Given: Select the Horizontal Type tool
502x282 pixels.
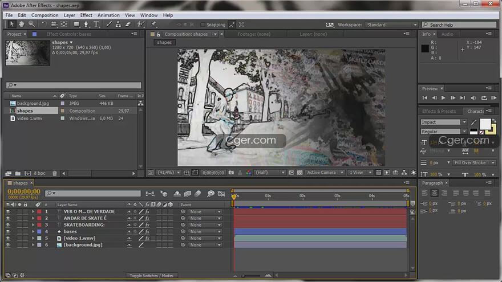Looking at the screenshot, I should tap(96, 24).
